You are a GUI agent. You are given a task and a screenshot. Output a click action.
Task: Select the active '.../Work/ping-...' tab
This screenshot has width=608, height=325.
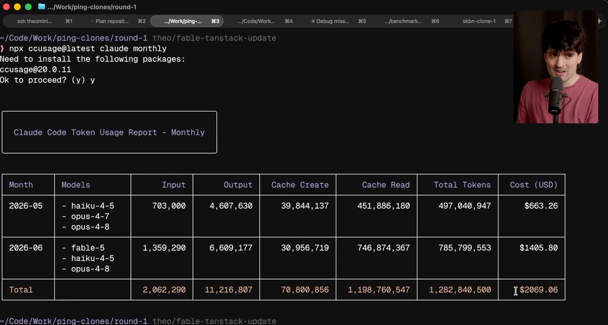(187, 21)
